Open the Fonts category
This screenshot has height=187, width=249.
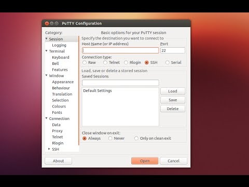point(57,113)
